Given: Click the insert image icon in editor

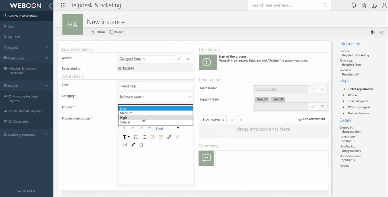Looking at the screenshot, I should coord(125,145).
